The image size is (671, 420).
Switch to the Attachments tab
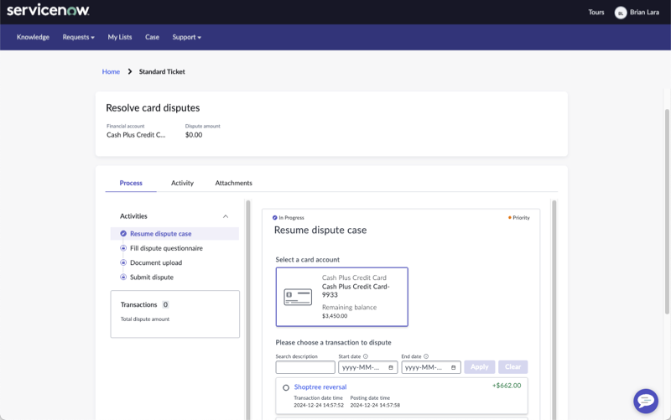234,183
